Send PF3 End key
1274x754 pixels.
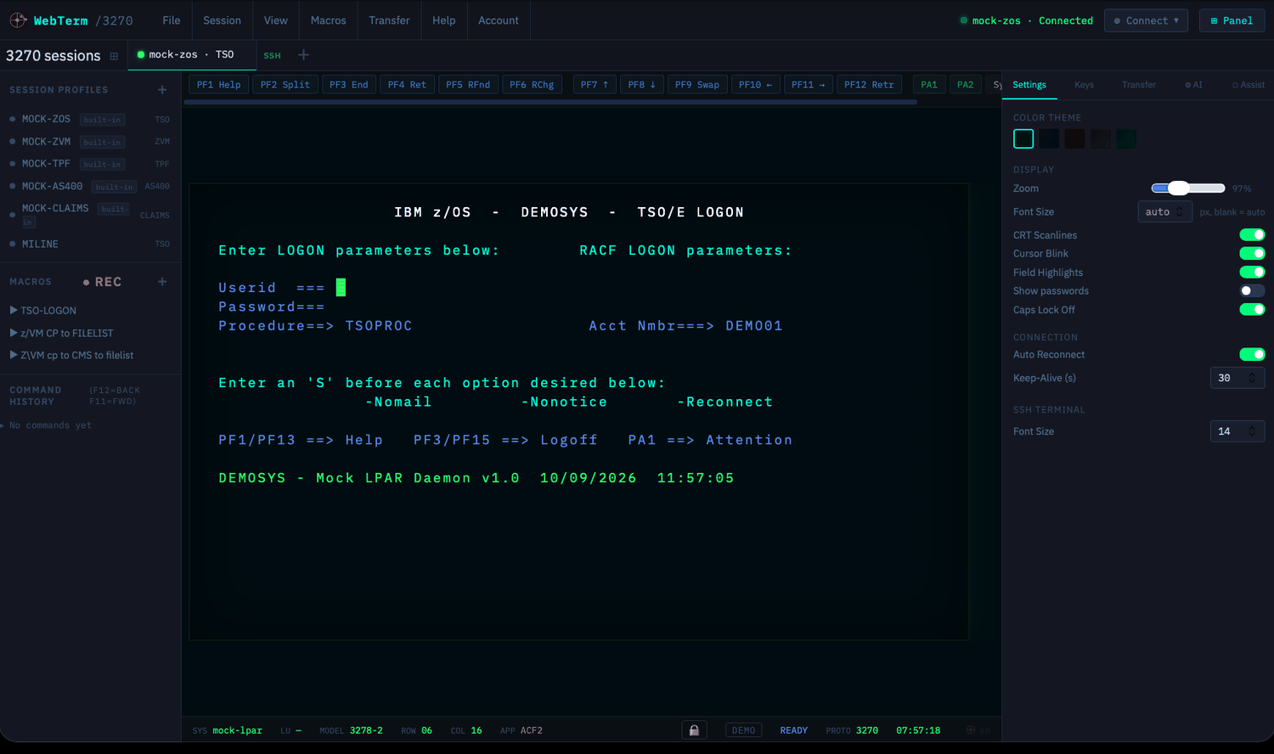[x=349, y=85]
